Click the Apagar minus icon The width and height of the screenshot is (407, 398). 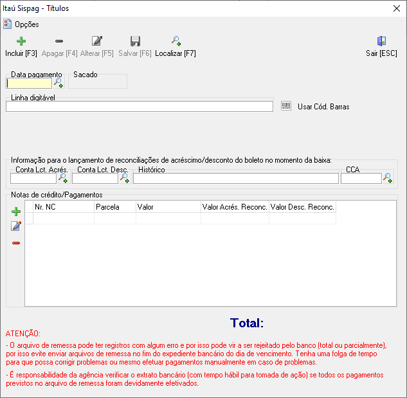point(59,41)
